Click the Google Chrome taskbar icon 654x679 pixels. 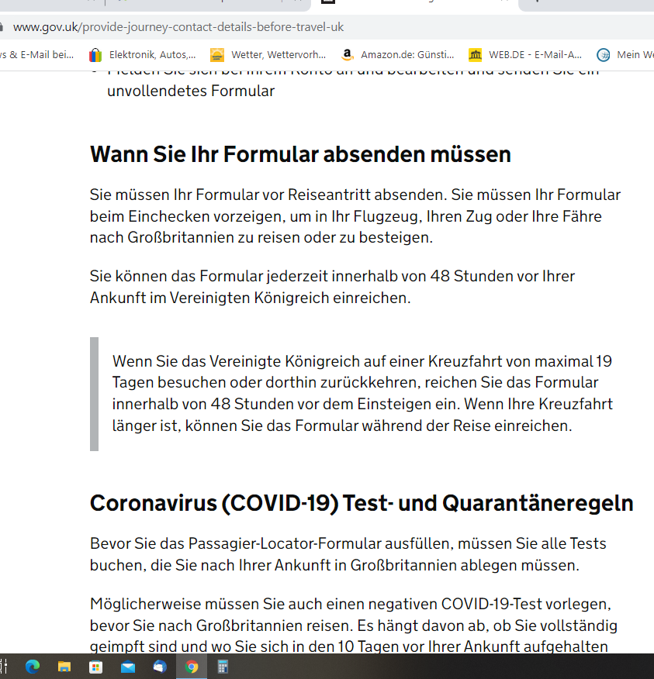(x=192, y=667)
